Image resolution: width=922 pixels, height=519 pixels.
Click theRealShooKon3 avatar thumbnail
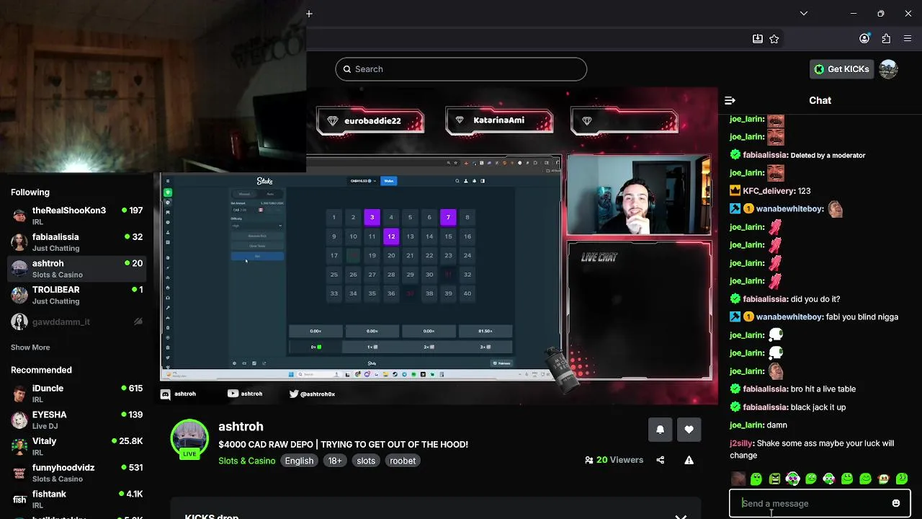coord(19,216)
